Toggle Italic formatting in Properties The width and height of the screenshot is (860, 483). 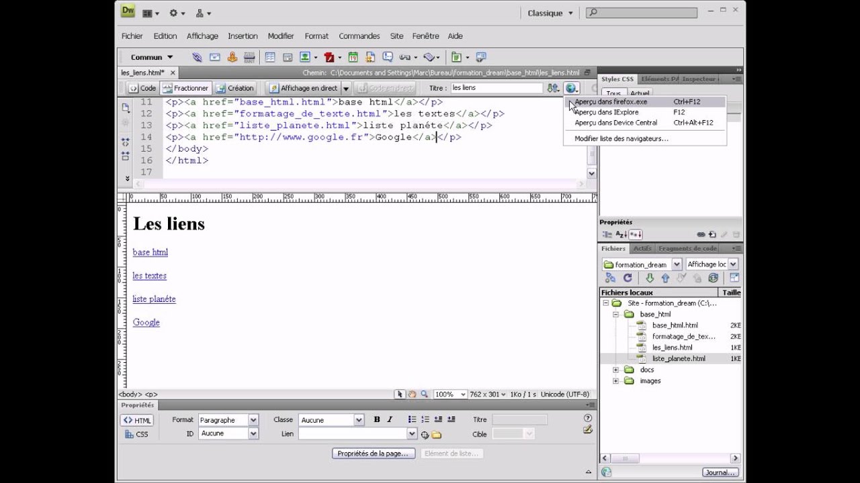click(x=390, y=420)
